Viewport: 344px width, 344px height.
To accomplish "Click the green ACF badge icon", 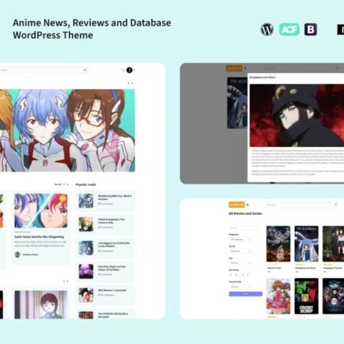I will click(x=289, y=29).
